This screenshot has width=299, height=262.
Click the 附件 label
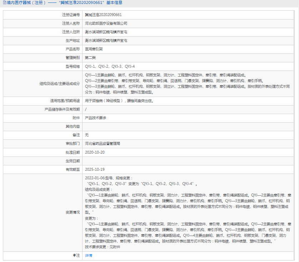[x=76, y=118]
